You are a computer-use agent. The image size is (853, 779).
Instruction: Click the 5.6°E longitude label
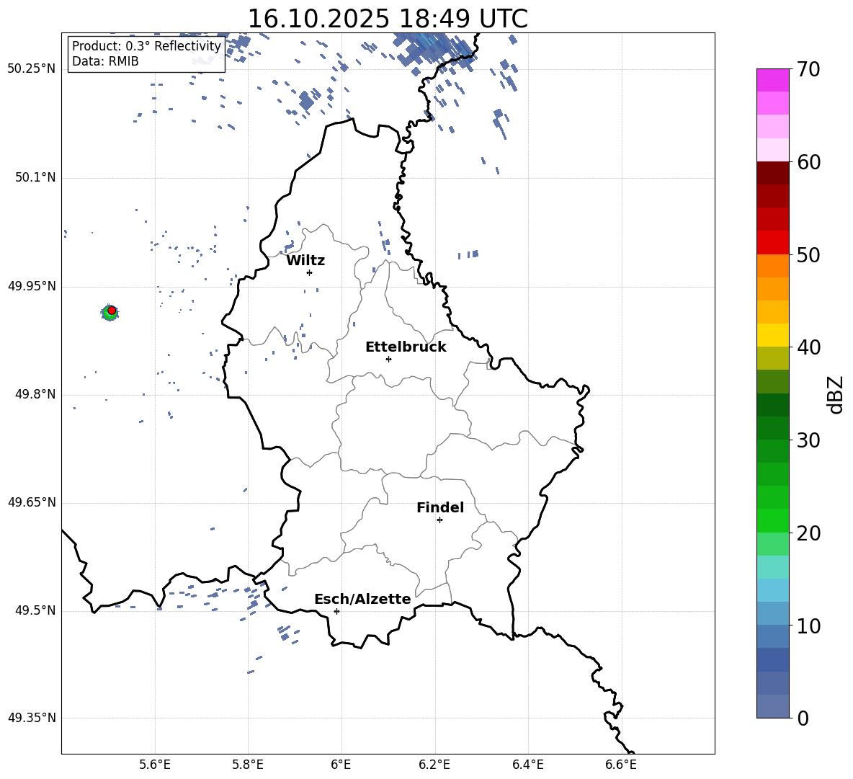click(155, 765)
